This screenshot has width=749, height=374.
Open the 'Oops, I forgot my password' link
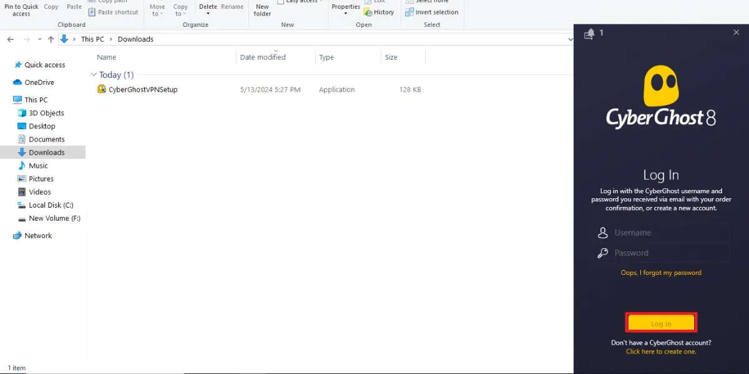coord(661,272)
